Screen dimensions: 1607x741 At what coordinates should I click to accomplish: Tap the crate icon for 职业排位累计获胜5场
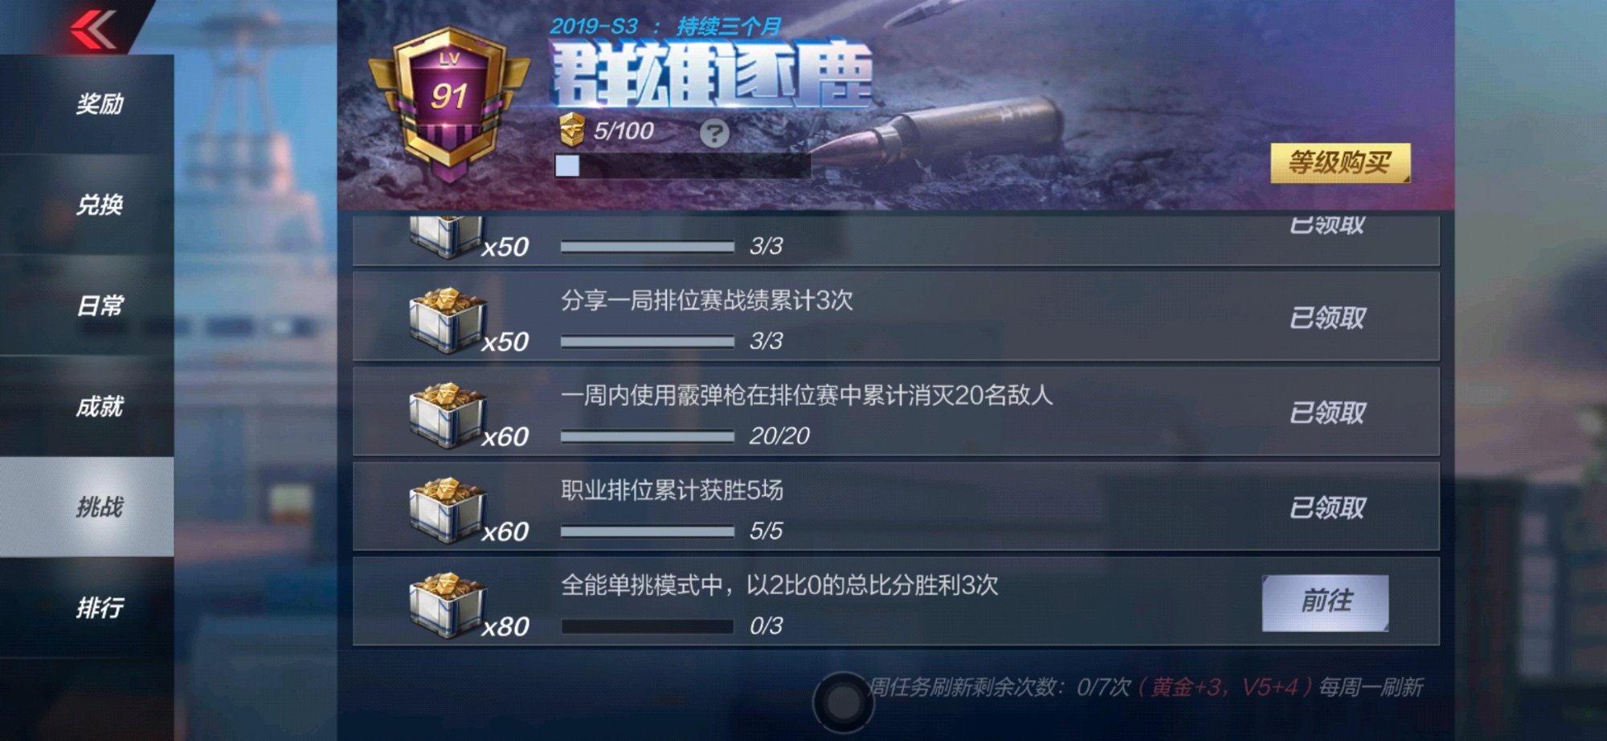(x=447, y=510)
